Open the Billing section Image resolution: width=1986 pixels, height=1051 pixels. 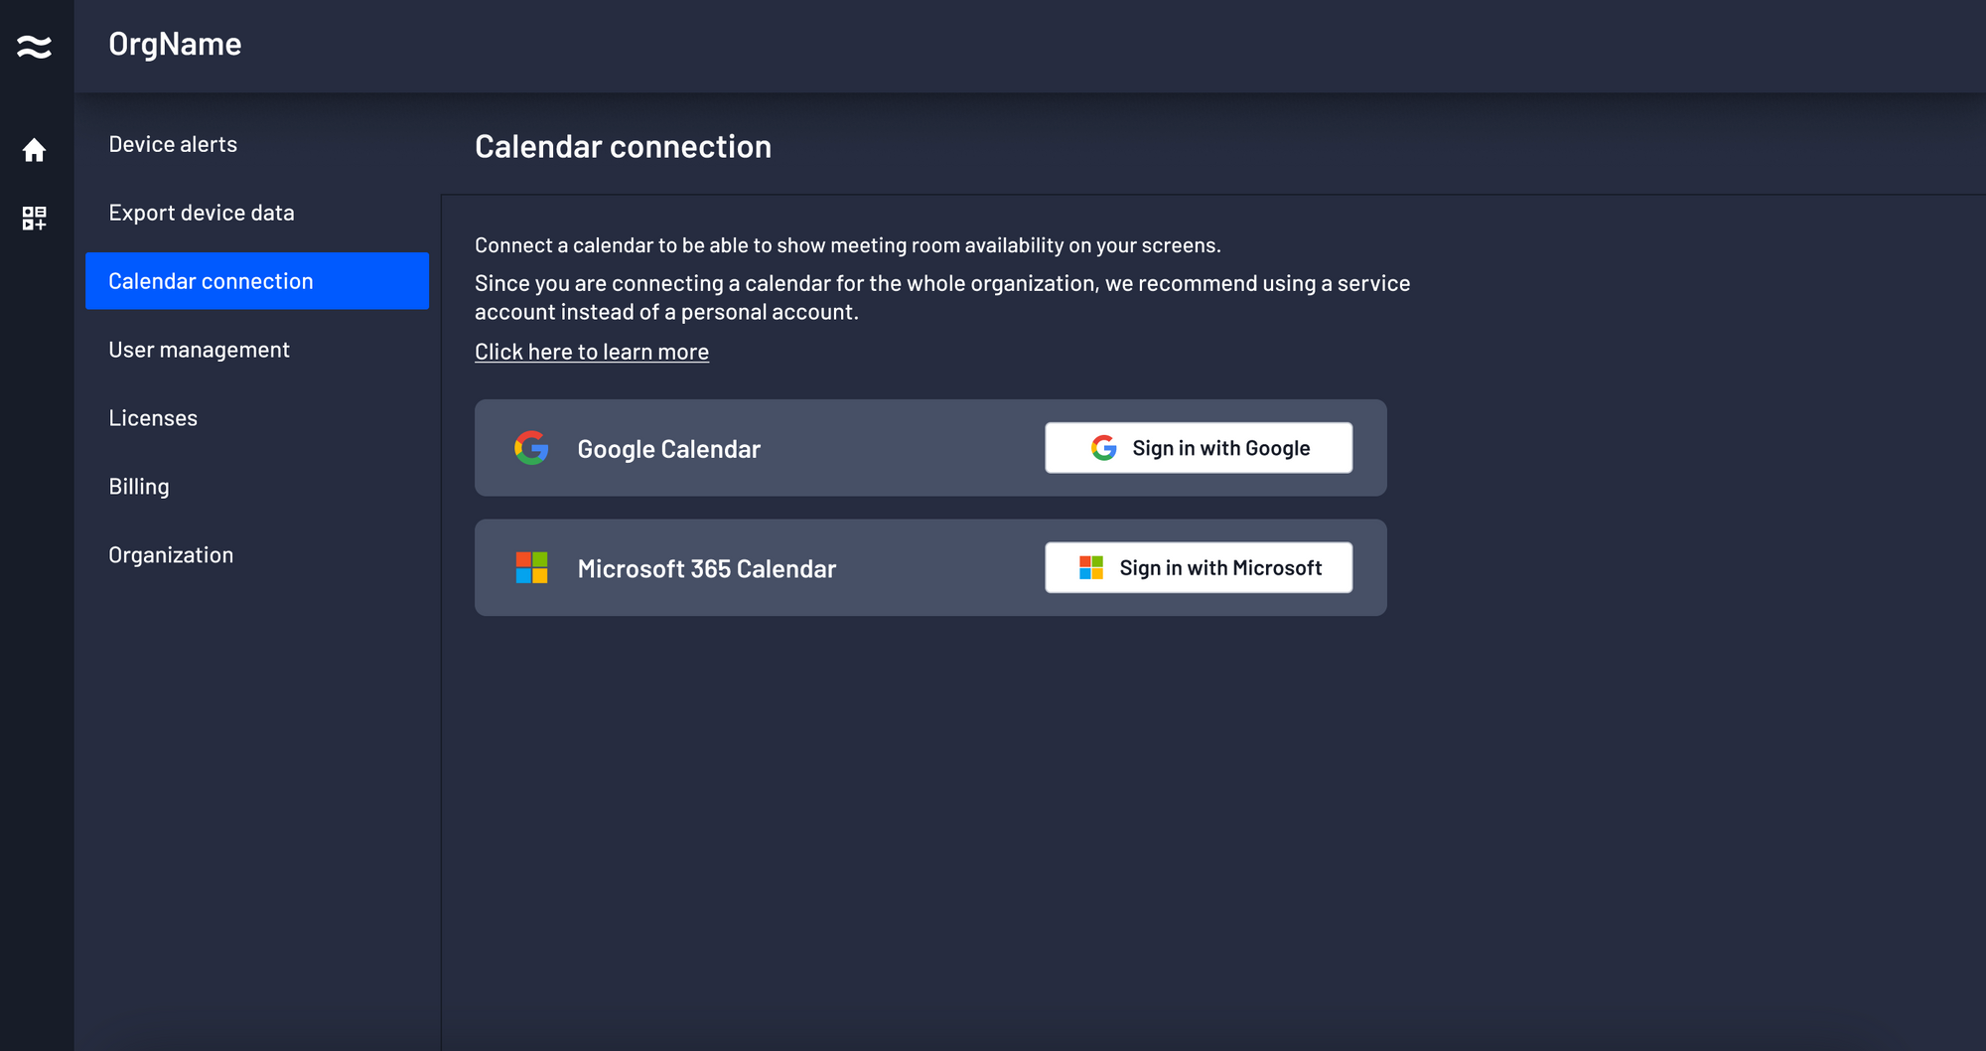coord(139,487)
